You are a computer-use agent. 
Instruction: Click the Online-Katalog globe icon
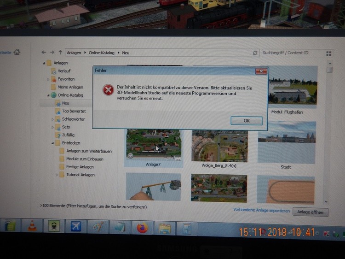53,95
